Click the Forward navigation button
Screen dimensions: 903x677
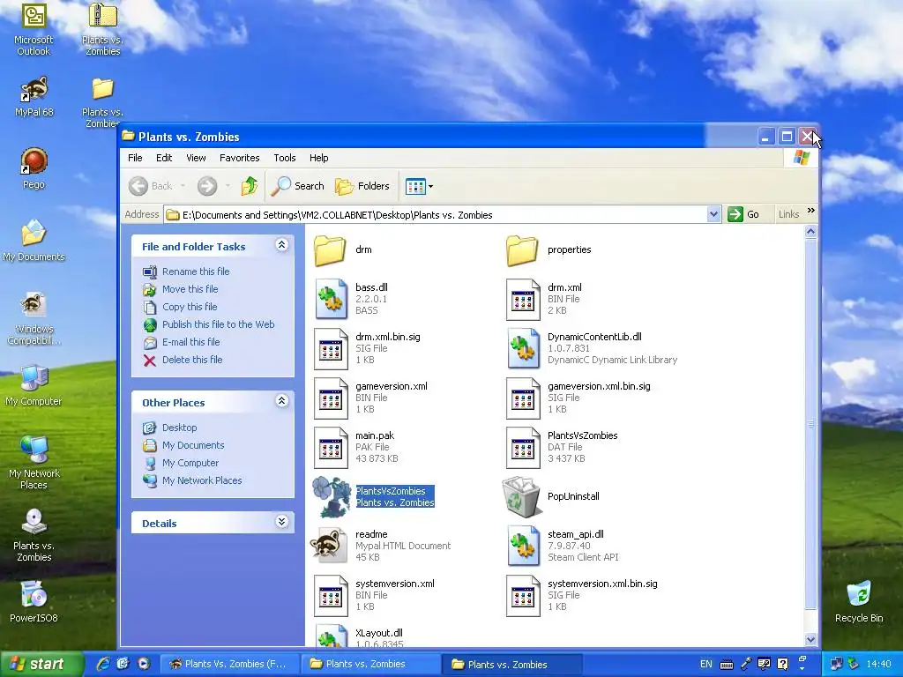click(207, 186)
